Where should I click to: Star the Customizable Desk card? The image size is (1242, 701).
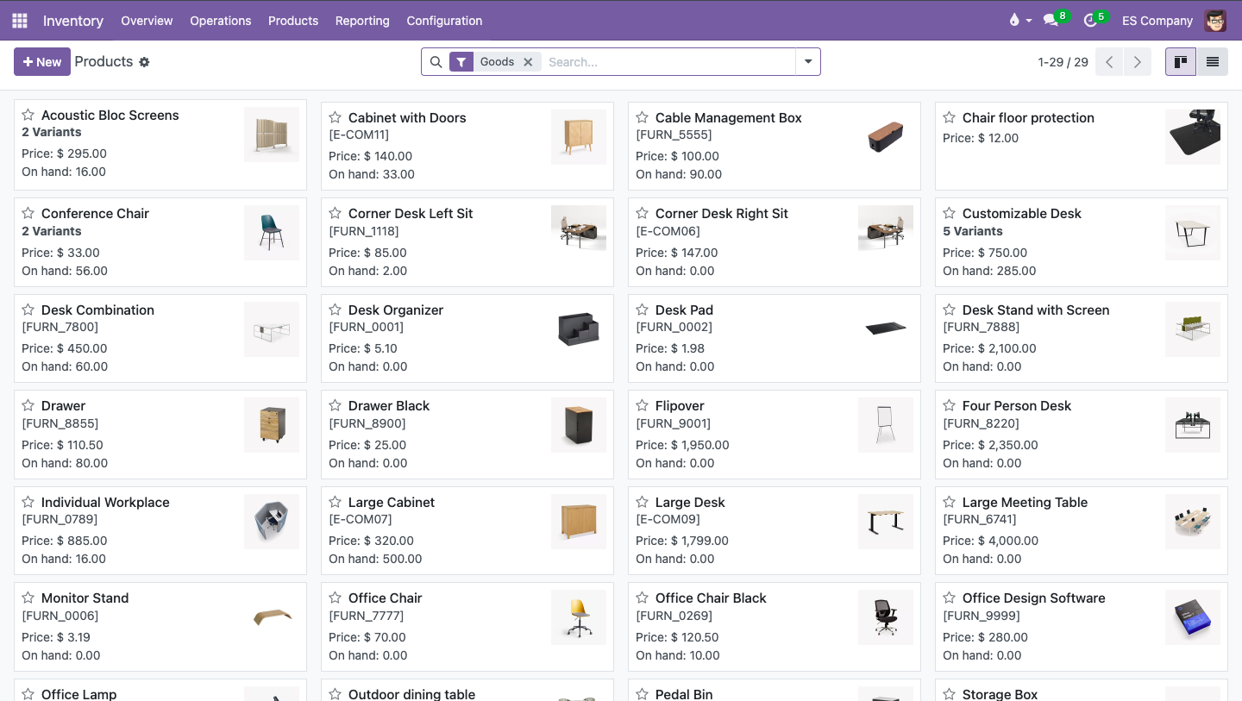950,213
